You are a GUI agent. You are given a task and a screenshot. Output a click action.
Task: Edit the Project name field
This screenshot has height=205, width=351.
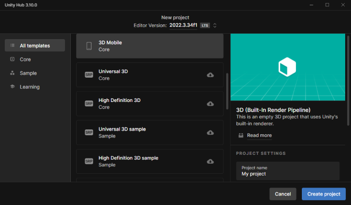(x=288, y=171)
